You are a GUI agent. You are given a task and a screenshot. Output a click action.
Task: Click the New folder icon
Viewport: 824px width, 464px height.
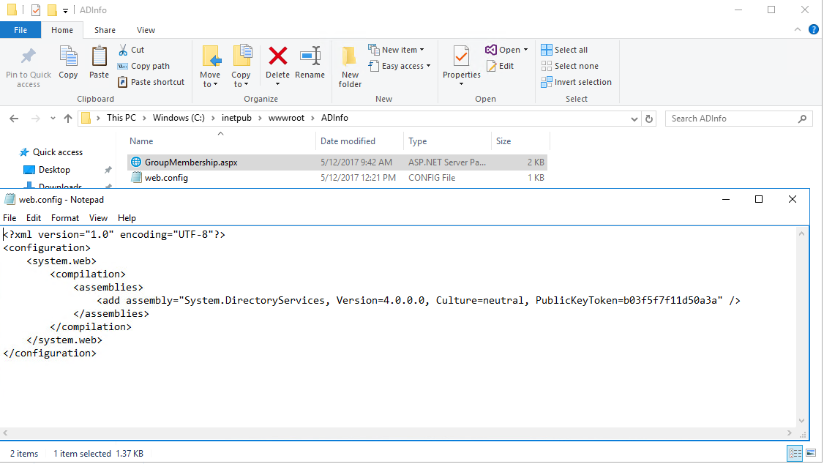350,57
